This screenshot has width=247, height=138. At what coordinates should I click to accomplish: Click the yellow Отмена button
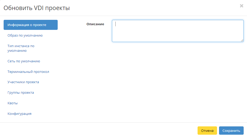click(x=207, y=131)
